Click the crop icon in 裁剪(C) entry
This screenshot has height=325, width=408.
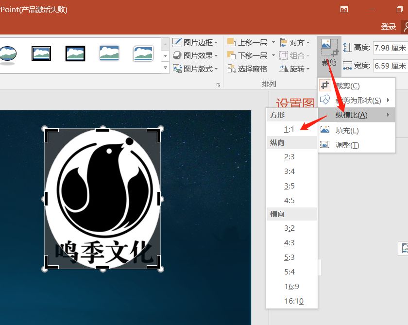tap(325, 85)
